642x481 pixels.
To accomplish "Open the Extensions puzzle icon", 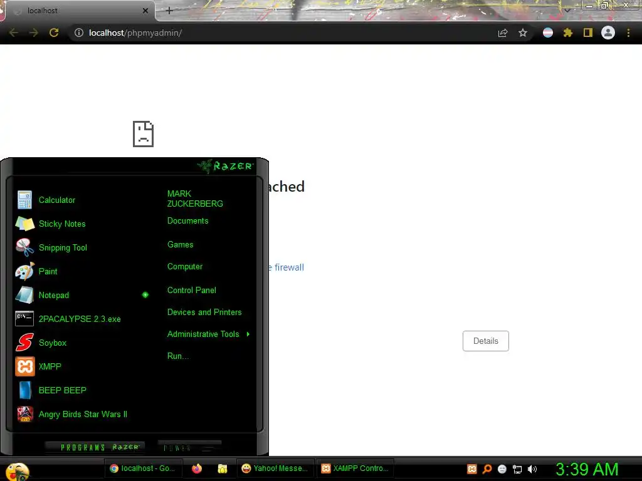I will (567, 33).
